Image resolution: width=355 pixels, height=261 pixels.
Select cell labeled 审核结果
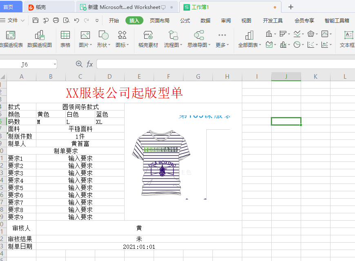tap(22, 239)
